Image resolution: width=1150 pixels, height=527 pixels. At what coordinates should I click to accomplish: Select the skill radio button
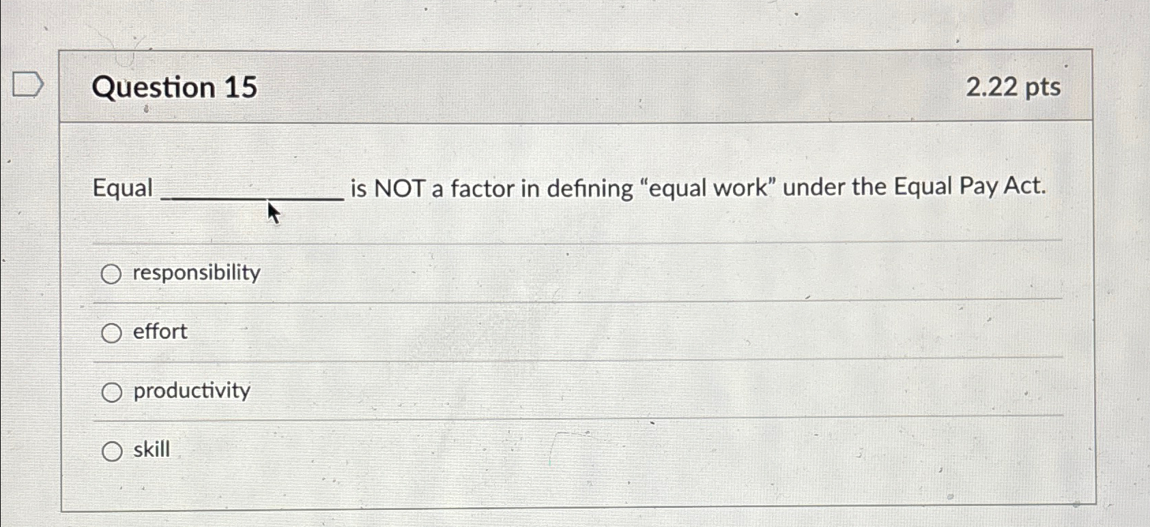(x=111, y=451)
